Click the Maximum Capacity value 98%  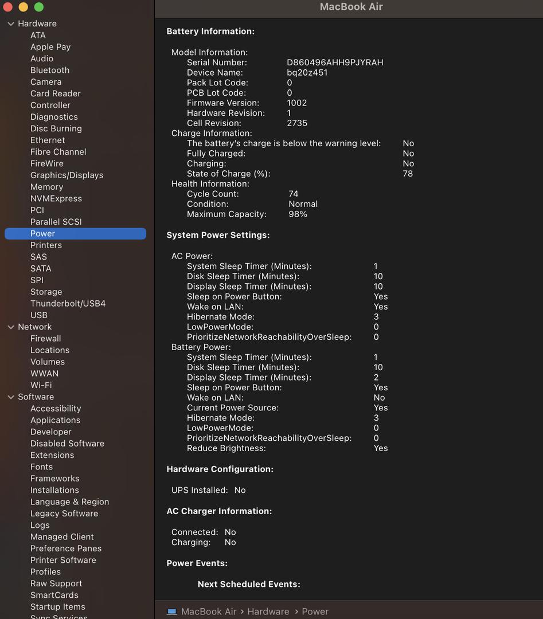click(298, 214)
